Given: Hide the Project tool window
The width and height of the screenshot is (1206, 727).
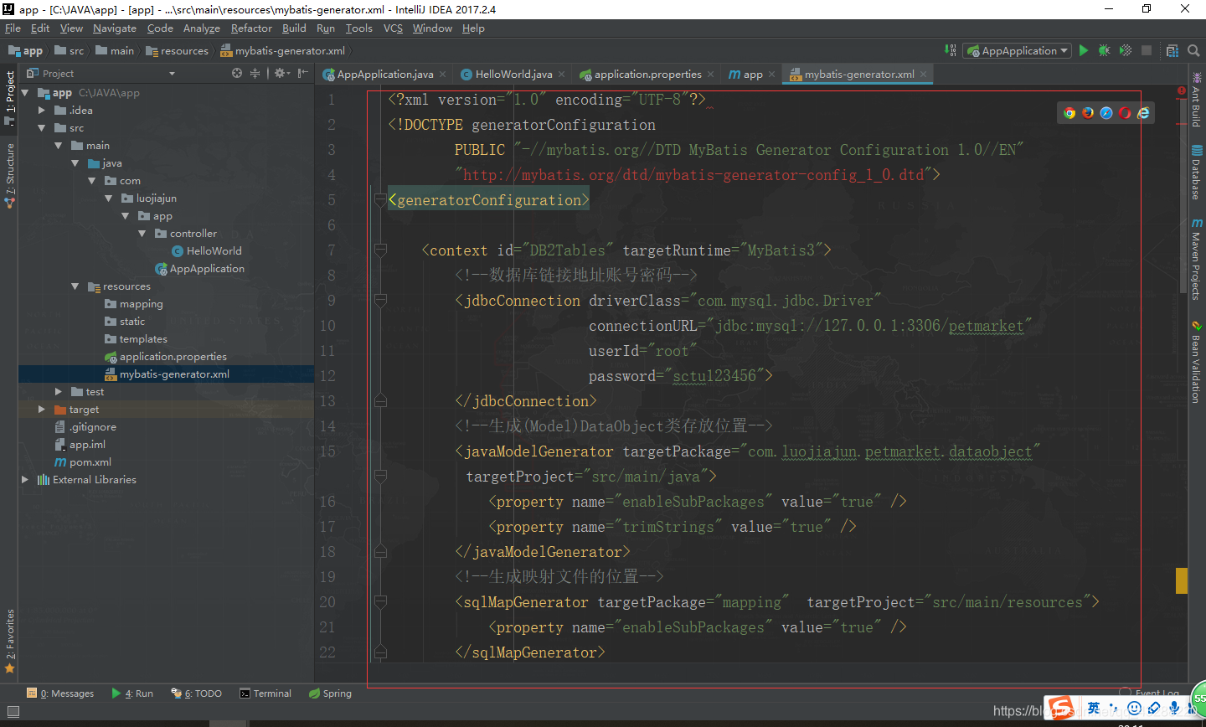Looking at the screenshot, I should (302, 73).
